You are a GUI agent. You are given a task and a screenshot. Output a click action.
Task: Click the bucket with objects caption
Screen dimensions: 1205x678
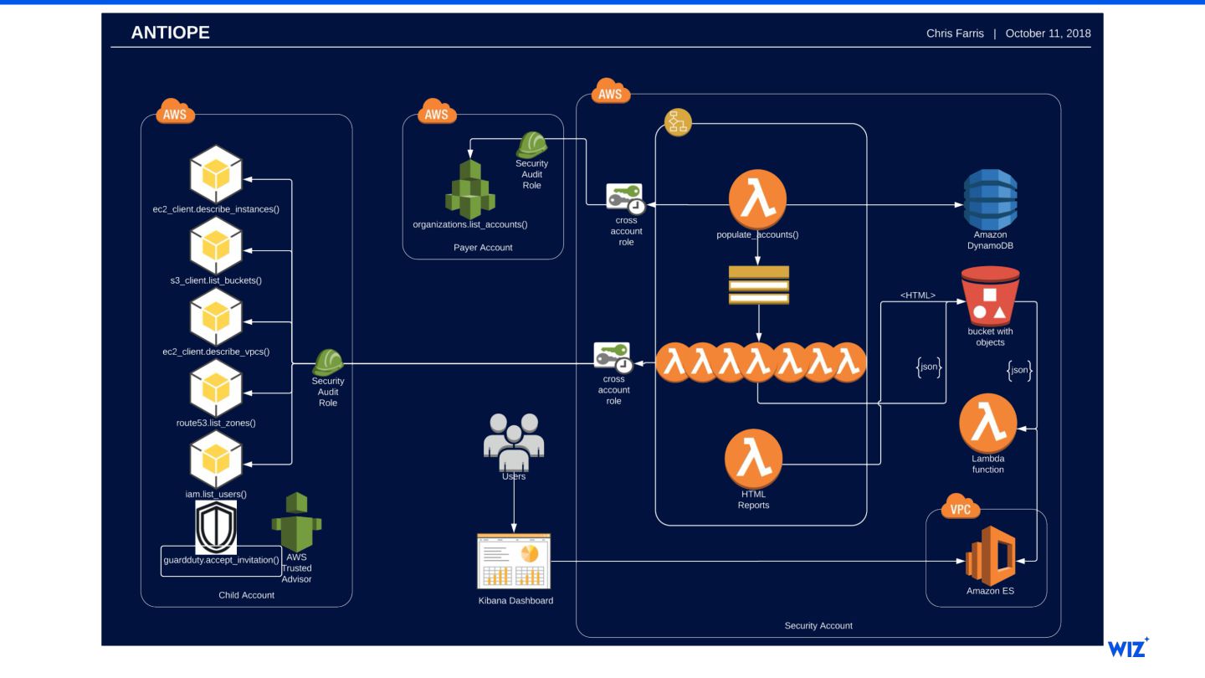pyautogui.click(x=990, y=337)
